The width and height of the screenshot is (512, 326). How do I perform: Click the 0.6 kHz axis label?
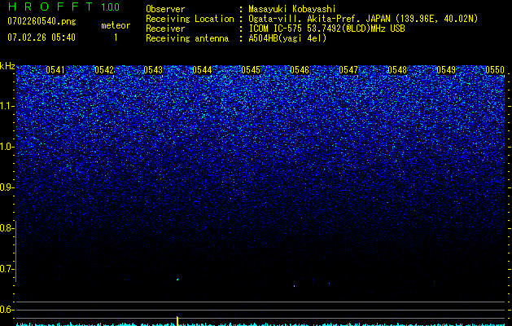point(7,310)
